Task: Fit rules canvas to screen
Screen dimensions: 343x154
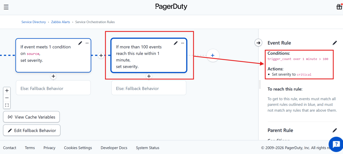Action: pos(7,105)
